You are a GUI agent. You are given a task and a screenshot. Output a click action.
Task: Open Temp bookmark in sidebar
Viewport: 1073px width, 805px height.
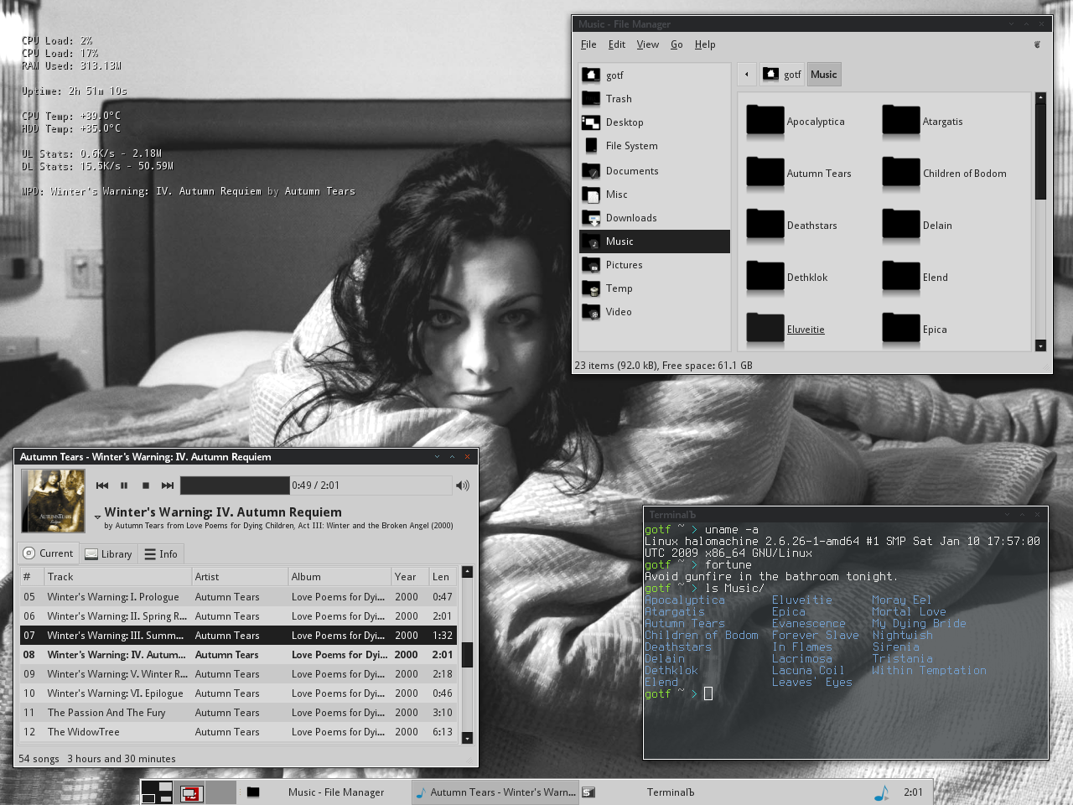[x=654, y=288]
